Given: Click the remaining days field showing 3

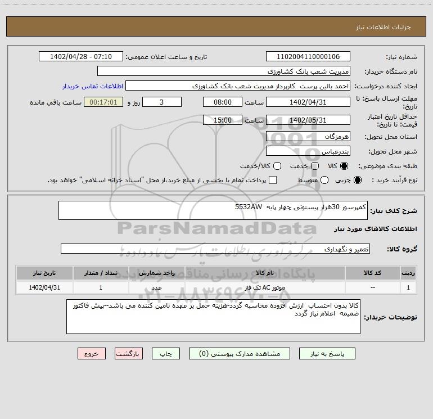Looking at the screenshot, I should point(162,102).
